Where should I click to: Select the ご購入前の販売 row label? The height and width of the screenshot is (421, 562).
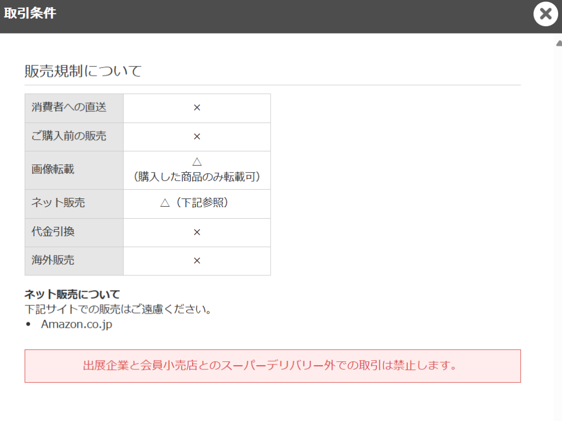(69, 136)
